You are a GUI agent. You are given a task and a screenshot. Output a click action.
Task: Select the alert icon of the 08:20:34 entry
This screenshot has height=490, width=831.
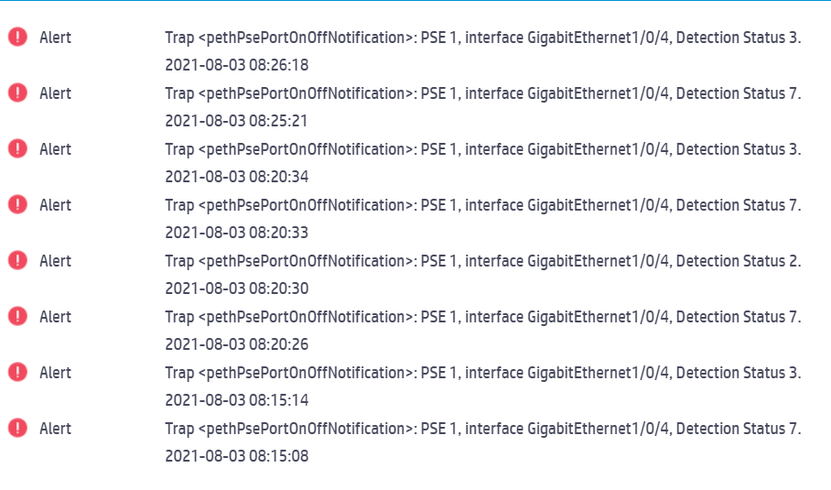[17, 149]
